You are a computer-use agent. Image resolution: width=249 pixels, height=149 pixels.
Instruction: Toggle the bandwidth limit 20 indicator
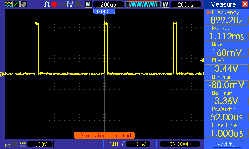(15, 144)
